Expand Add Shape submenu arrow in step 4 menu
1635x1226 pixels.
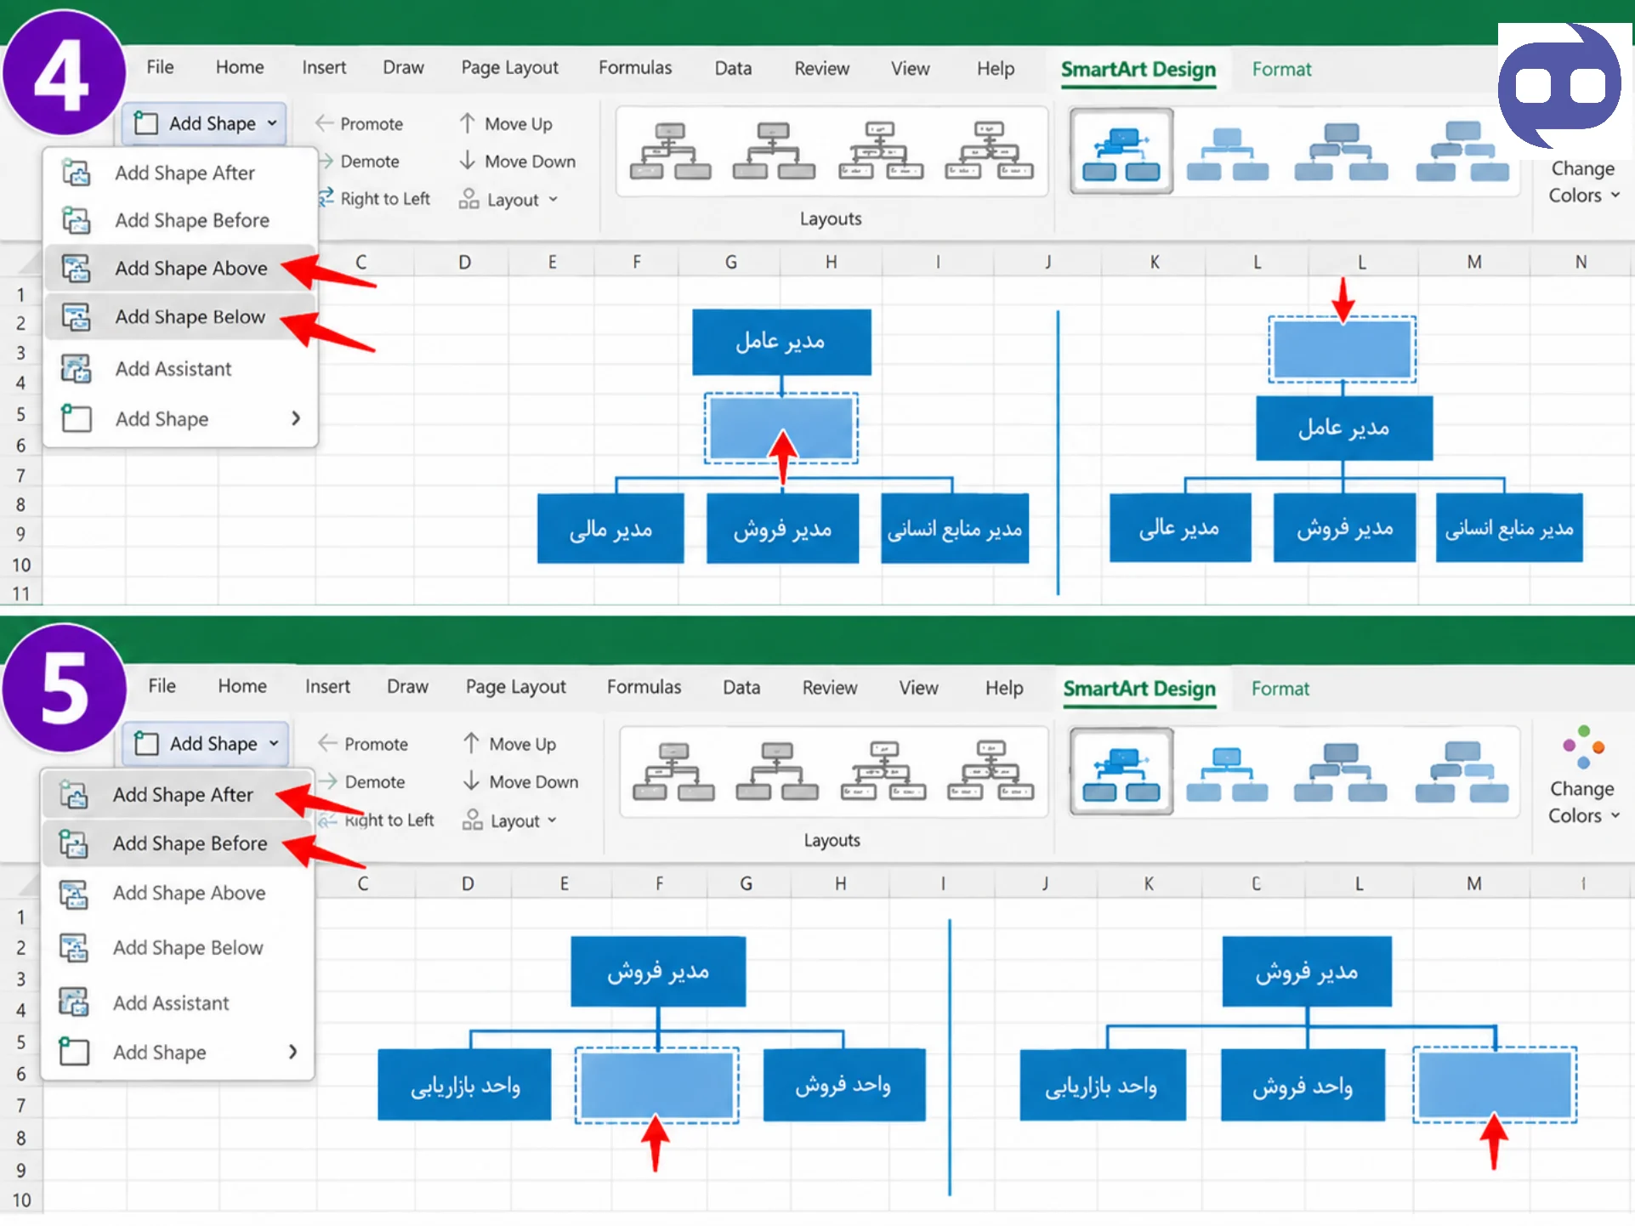pos(296,418)
